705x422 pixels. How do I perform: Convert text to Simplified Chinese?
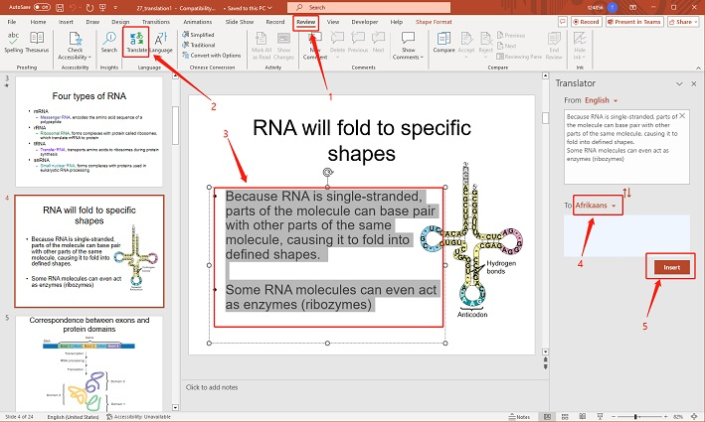click(x=198, y=35)
